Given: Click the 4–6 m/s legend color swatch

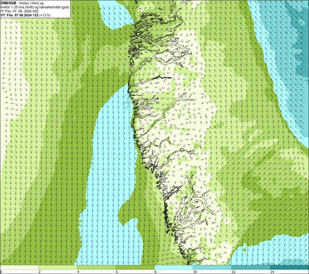Looking at the screenshot, I should point(96,267).
